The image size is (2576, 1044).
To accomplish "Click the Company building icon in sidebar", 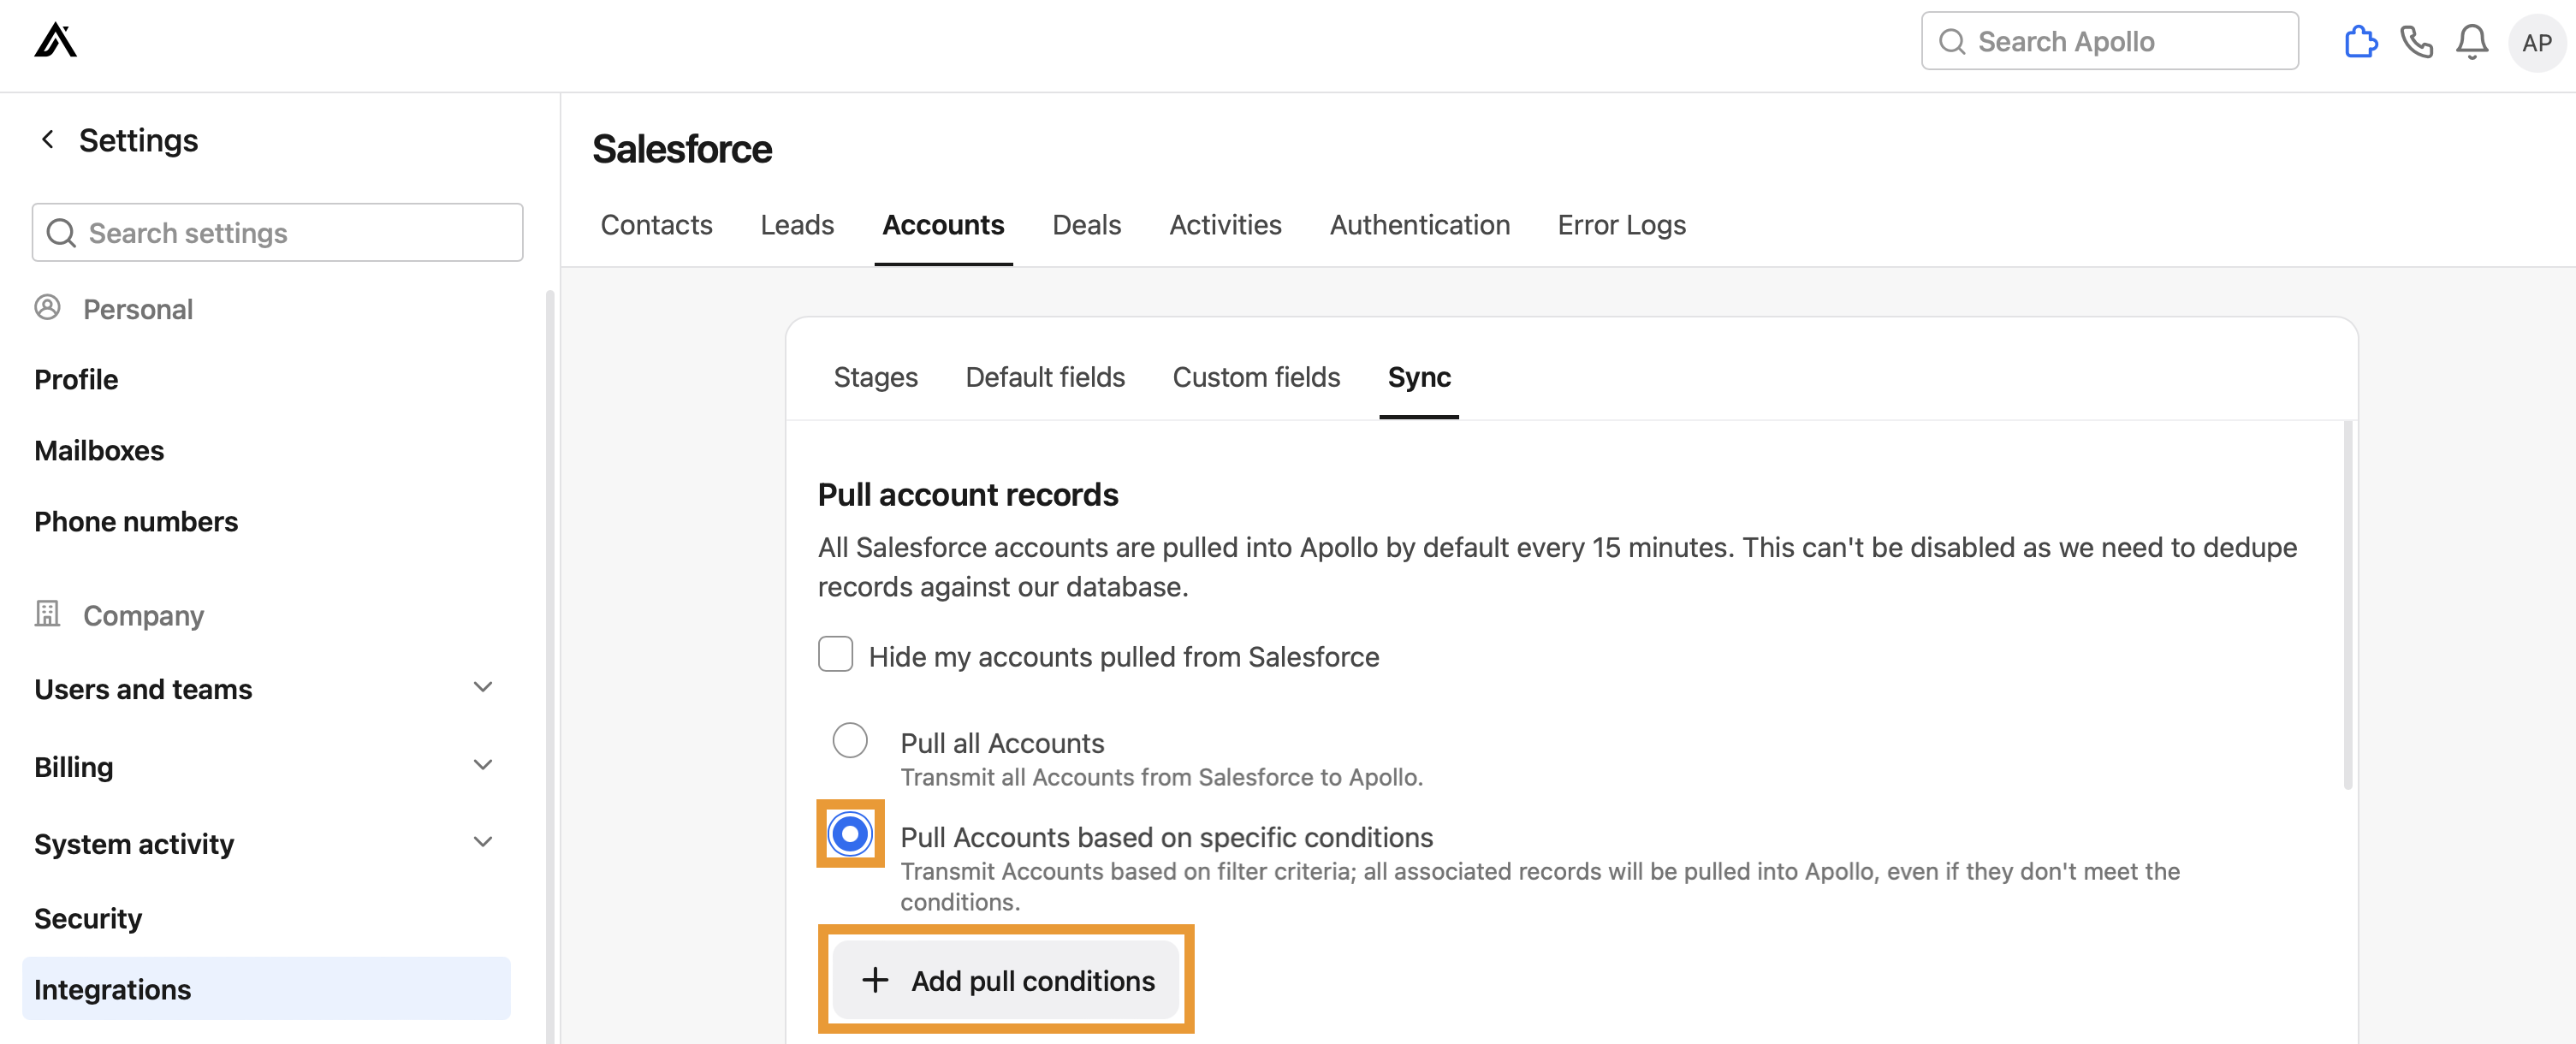I will [48, 614].
